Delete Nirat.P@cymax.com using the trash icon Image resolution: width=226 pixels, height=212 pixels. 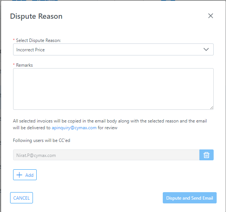[x=207, y=155]
